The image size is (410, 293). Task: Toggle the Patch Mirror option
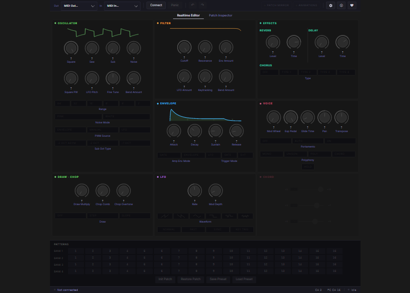[277, 5]
